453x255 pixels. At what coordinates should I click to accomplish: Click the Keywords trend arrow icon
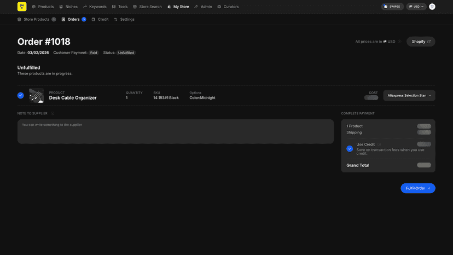[85, 7]
